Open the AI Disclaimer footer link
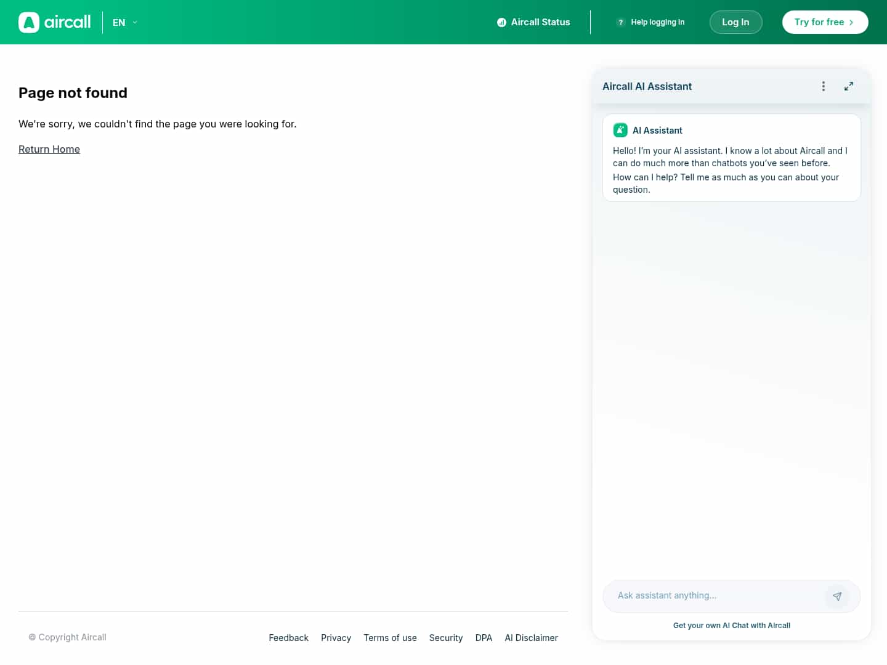The width and height of the screenshot is (887, 665). click(531, 638)
